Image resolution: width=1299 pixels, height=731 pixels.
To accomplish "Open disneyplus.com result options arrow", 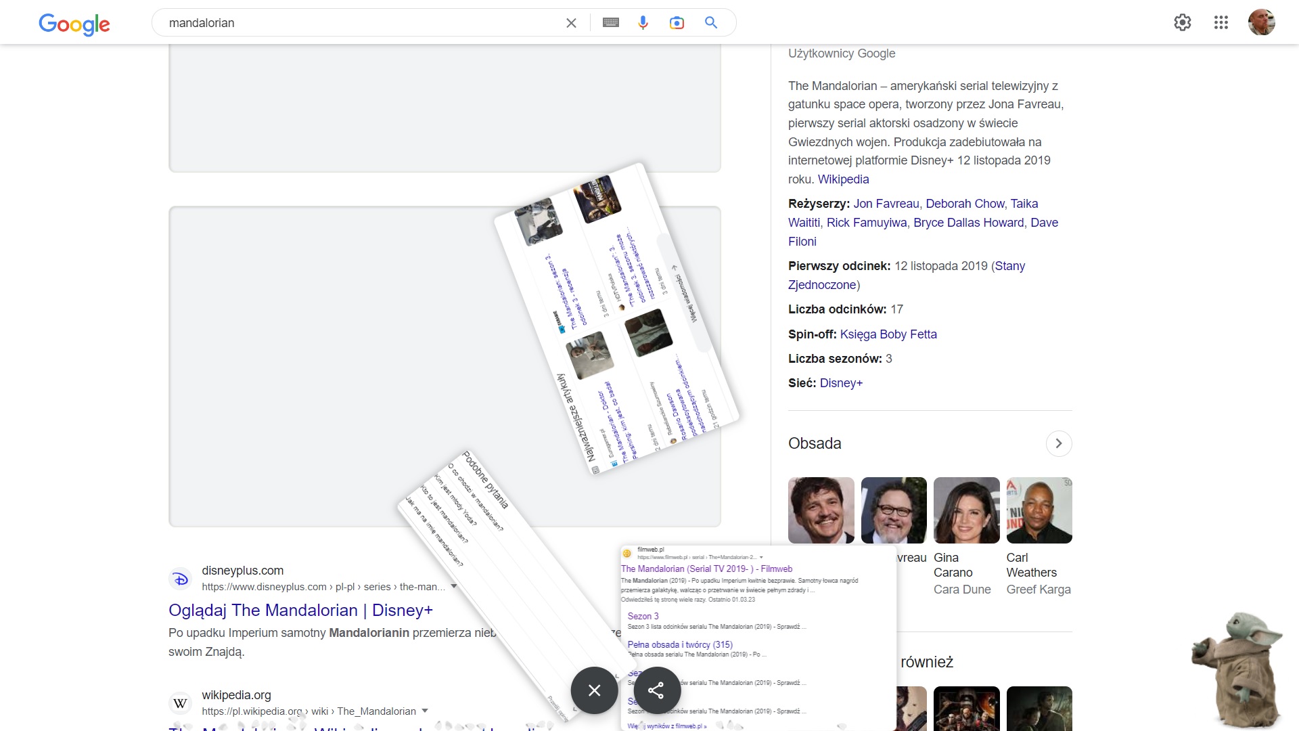I will pyautogui.click(x=454, y=586).
